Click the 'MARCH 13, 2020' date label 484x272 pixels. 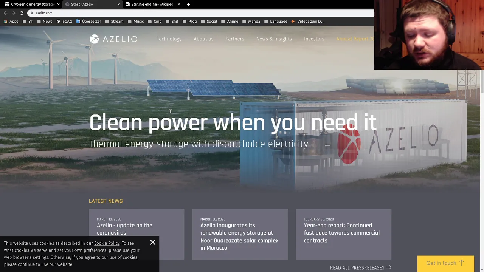(x=109, y=219)
